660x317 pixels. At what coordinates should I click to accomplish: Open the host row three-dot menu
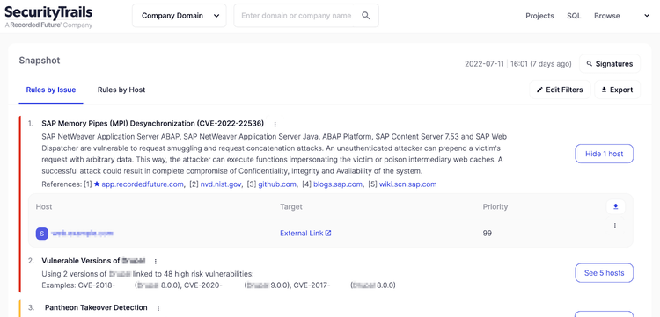pyautogui.click(x=615, y=226)
